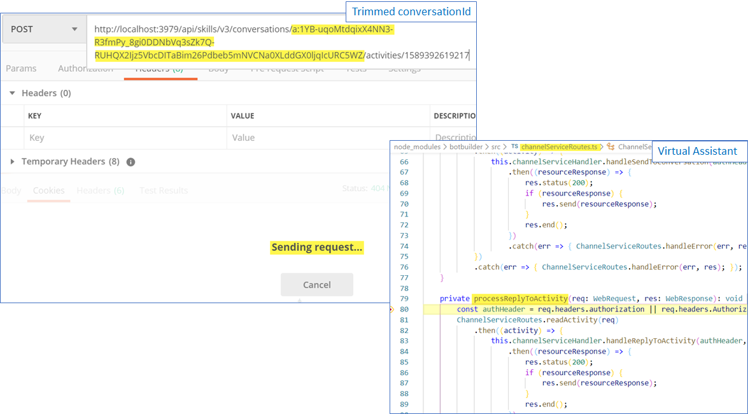Expand the Temporary Headers (8) section
Image resolution: width=748 pixels, height=414 pixels.
tap(12, 162)
